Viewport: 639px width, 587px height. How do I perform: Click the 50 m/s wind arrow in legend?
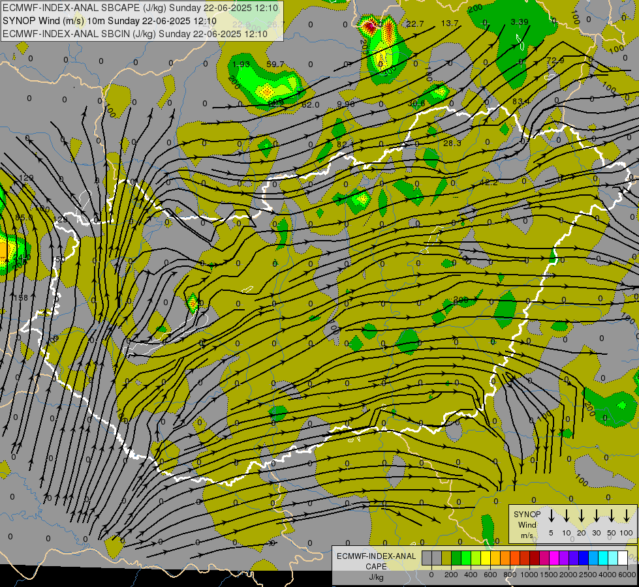612,516
